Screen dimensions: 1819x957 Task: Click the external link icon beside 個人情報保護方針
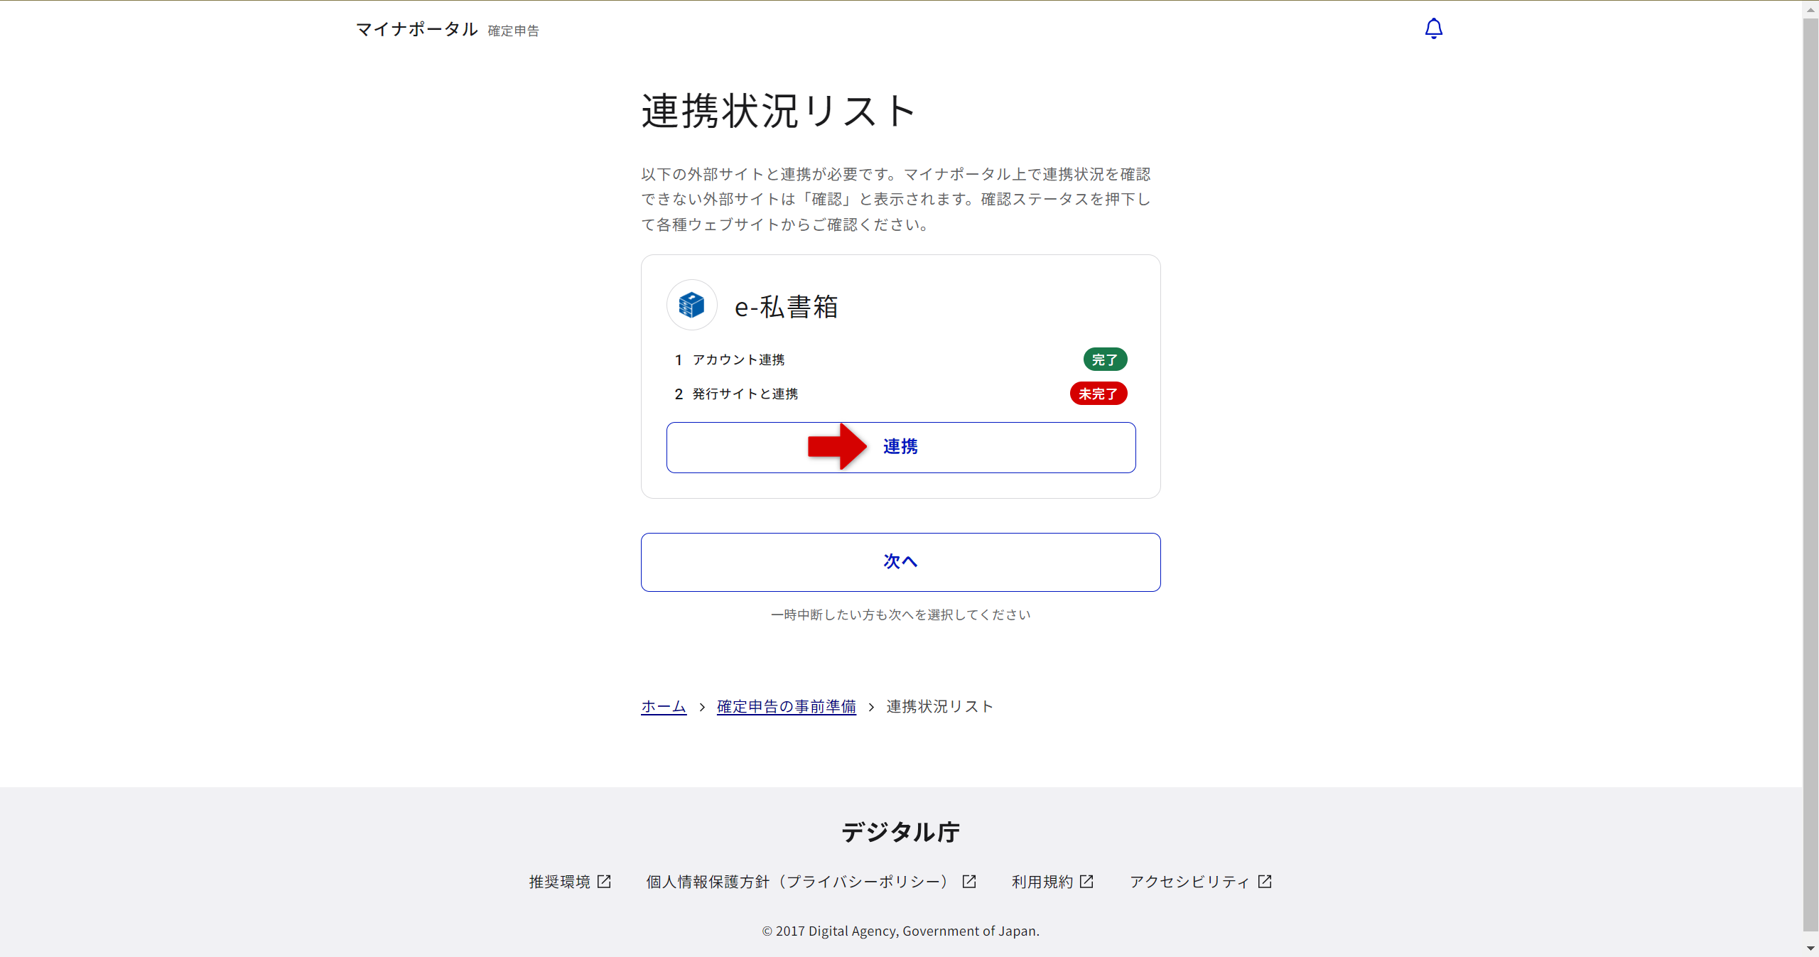969,881
